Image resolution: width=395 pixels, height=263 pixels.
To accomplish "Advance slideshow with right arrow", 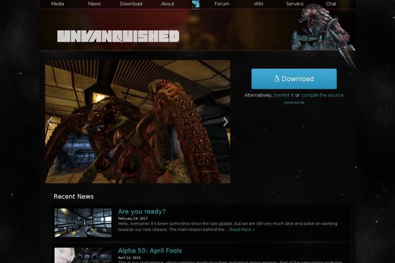I will pyautogui.click(x=225, y=122).
